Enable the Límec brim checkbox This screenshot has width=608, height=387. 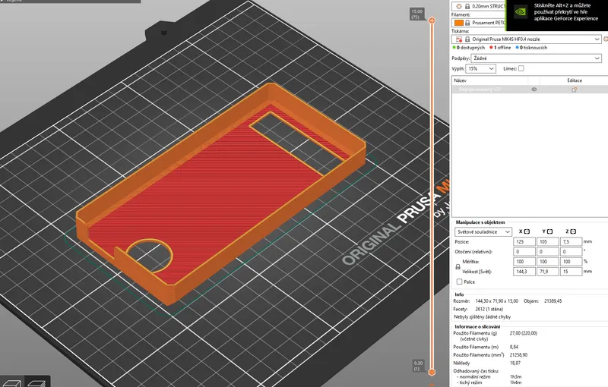coord(521,68)
